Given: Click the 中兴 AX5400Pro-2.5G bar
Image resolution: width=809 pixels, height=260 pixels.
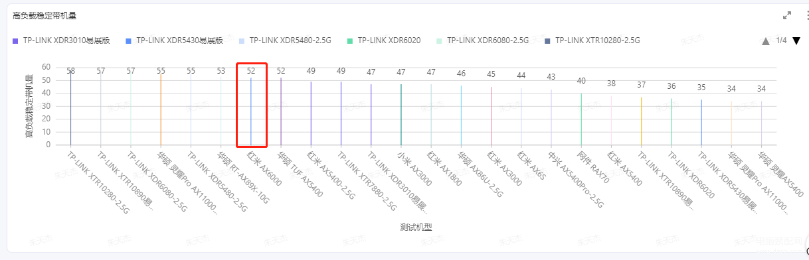Looking at the screenshot, I should (x=551, y=117).
